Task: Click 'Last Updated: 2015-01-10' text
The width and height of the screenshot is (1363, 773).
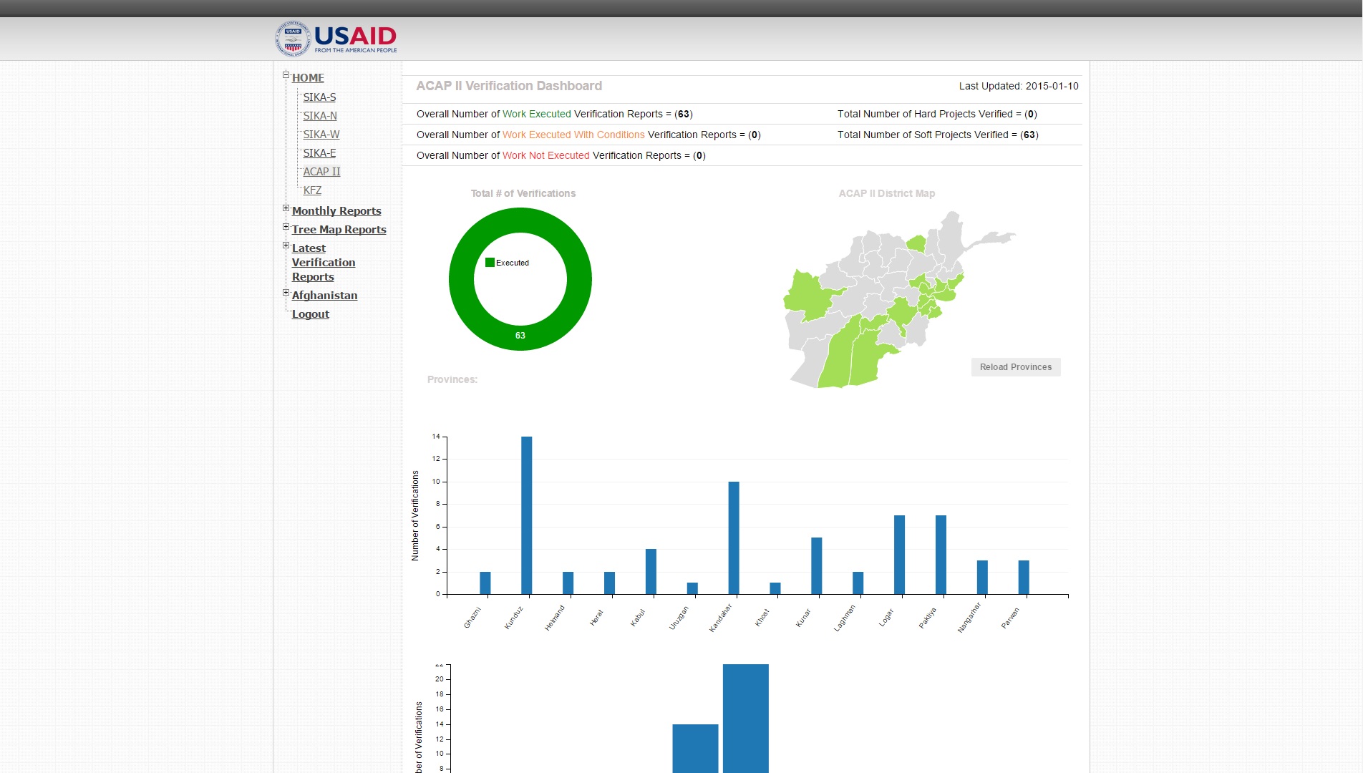Action: coord(1019,86)
